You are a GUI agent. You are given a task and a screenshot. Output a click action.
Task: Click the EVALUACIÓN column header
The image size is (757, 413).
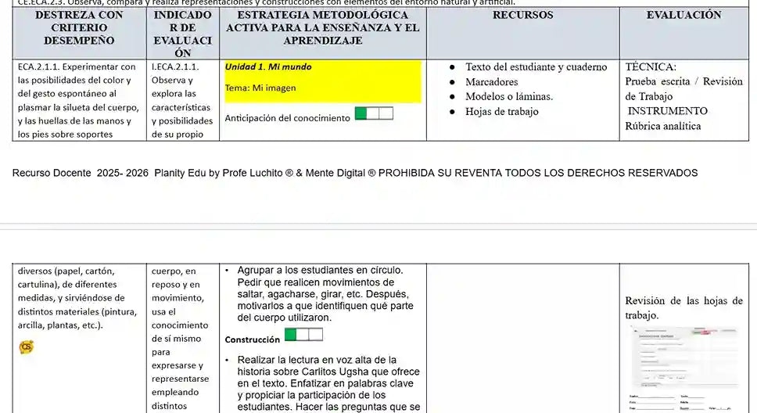point(683,16)
